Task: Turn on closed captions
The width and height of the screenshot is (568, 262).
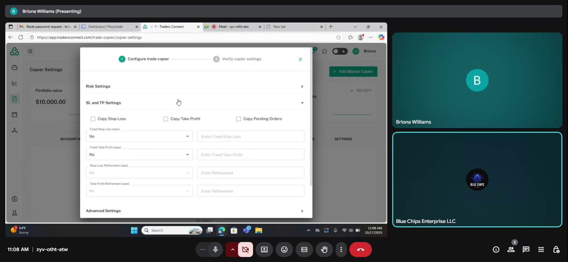Action: click(304, 249)
